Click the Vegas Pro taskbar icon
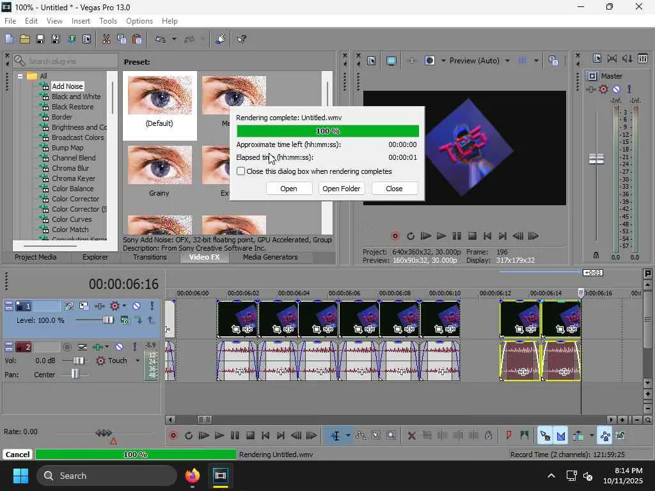The height and width of the screenshot is (491, 655). pos(220,476)
